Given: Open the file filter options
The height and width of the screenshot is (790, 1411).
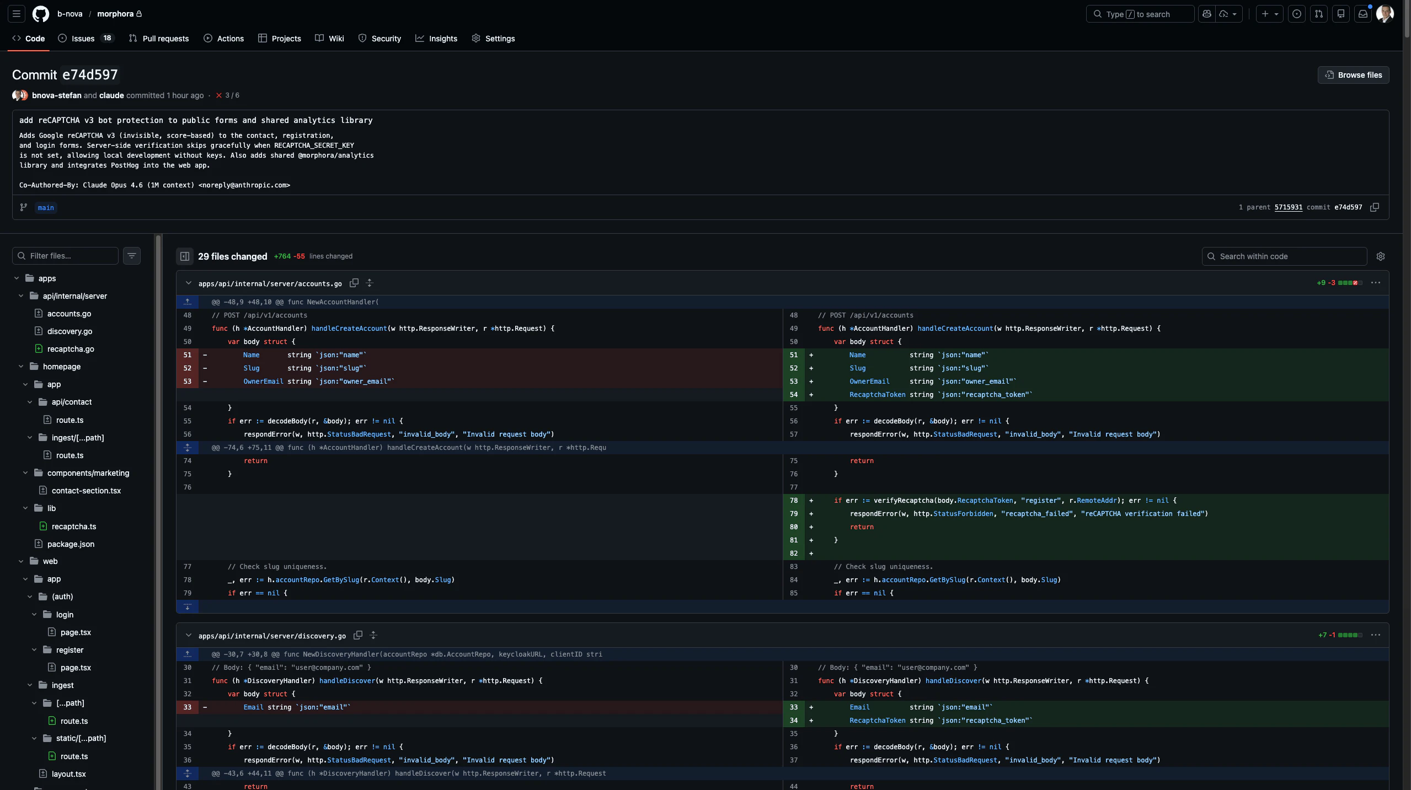Looking at the screenshot, I should click(131, 256).
